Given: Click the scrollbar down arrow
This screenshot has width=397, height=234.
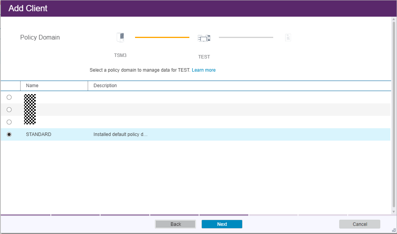Looking at the screenshot, I should tap(394, 212).
